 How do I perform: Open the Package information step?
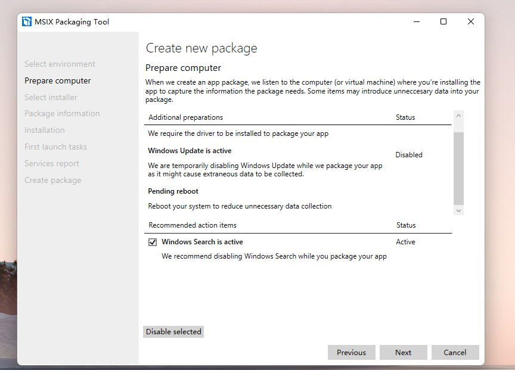pyautogui.click(x=62, y=114)
